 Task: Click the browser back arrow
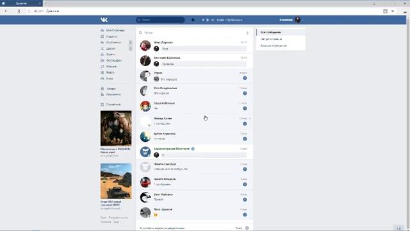6,12
